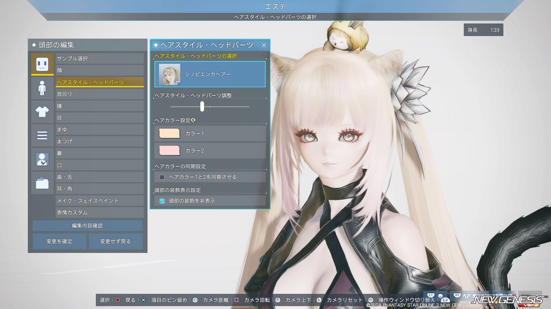Select サンプル選択 menu item
This screenshot has width=551, height=309.
pyautogui.click(x=100, y=59)
